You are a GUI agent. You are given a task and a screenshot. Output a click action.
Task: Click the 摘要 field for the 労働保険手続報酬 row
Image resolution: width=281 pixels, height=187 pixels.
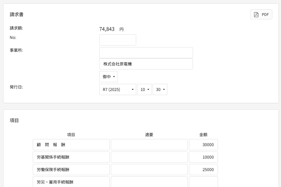pyautogui.click(x=149, y=170)
